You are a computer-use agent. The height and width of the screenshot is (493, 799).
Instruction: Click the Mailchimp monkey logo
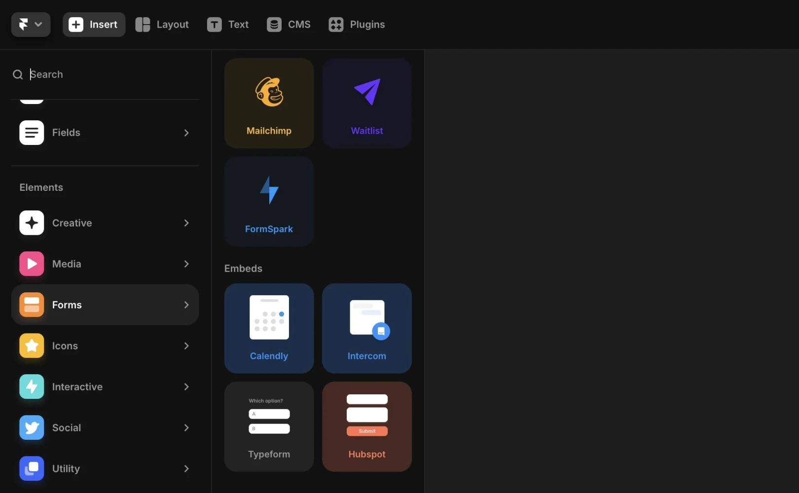pos(269,92)
